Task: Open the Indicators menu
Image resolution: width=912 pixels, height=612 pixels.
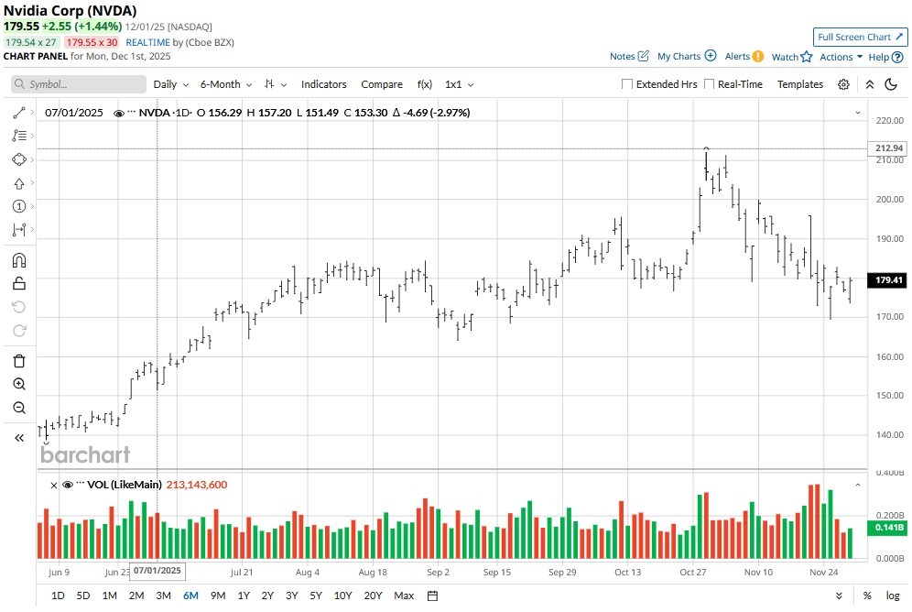Action: coord(323,84)
